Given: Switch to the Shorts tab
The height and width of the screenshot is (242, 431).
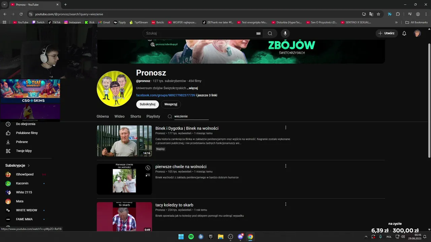Looking at the screenshot, I should click(x=136, y=116).
